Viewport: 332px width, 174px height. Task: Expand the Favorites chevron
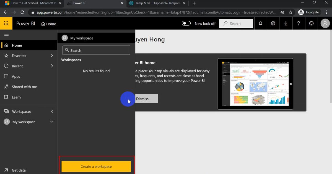(52, 56)
